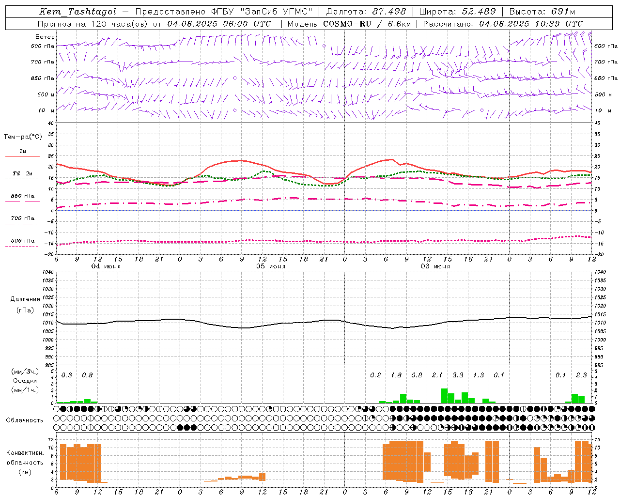The height and width of the screenshot is (496, 620).
Task: Click the 2.3 precipitation total value
Action: 581,375
